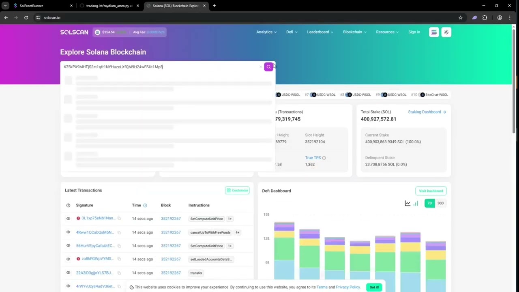Click the Solscan logo

point(74,32)
